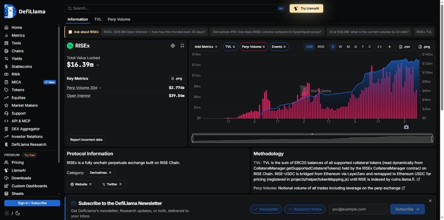The width and height of the screenshot is (444, 220).
Task: Click Try LlamaAI button
Action: point(306,9)
